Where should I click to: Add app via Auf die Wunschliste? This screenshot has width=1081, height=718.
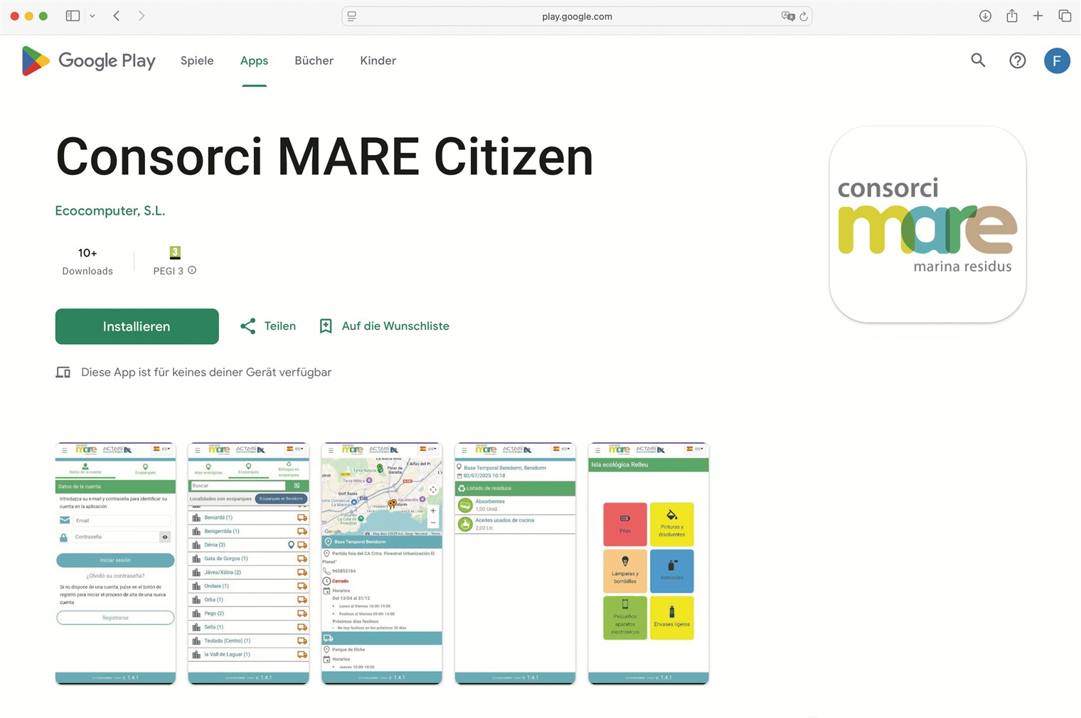[384, 326]
